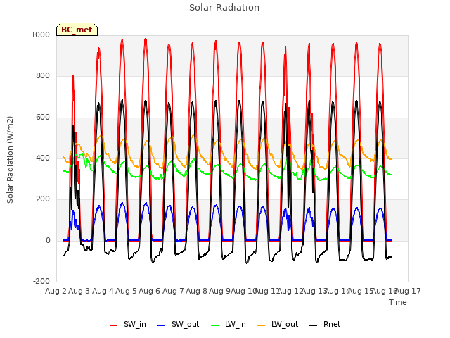Click the Aug 6 x-axis tick label
This screenshot has height=338, width=450.
click(x=149, y=291)
